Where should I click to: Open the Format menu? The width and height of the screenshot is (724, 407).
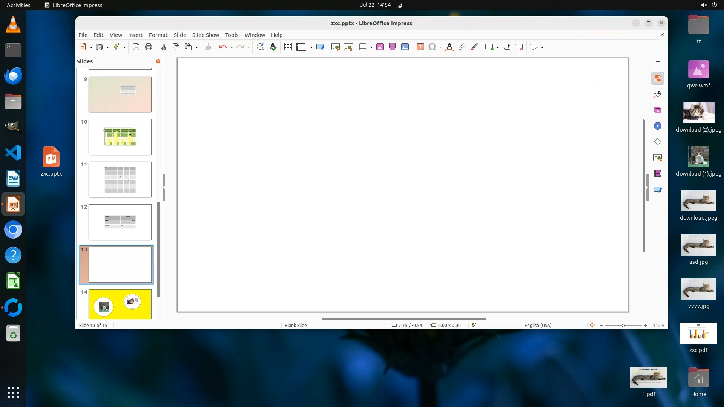(x=158, y=35)
